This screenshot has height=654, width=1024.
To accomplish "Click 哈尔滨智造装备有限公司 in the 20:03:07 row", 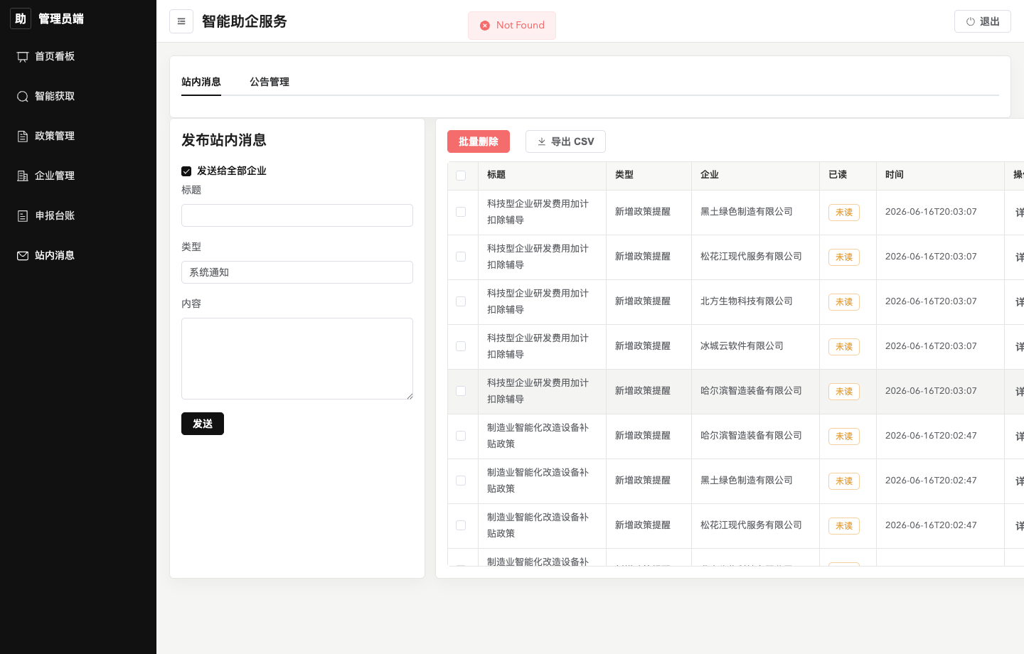I will click(751, 391).
